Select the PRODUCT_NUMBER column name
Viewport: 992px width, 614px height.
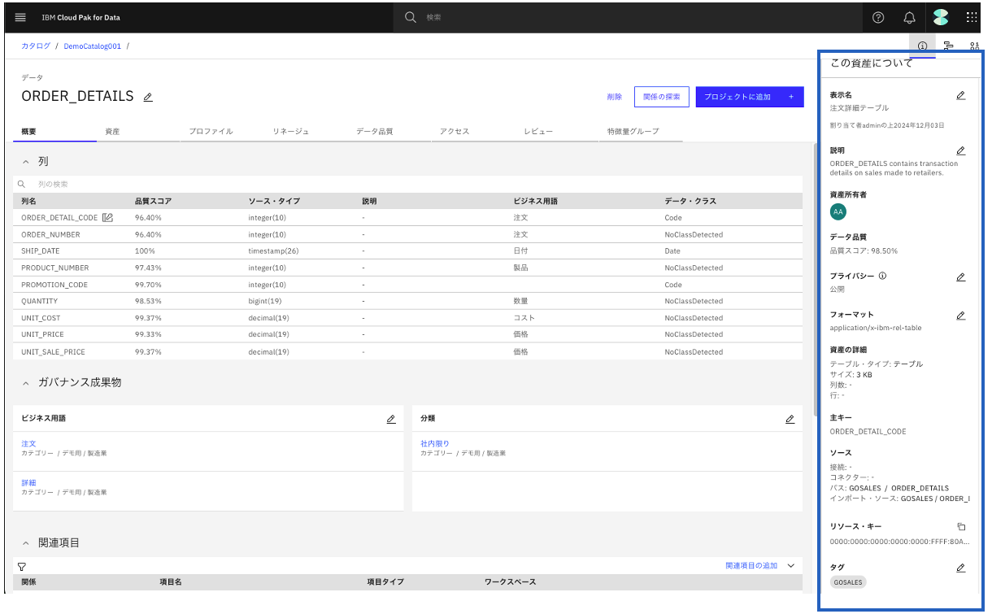(x=55, y=268)
